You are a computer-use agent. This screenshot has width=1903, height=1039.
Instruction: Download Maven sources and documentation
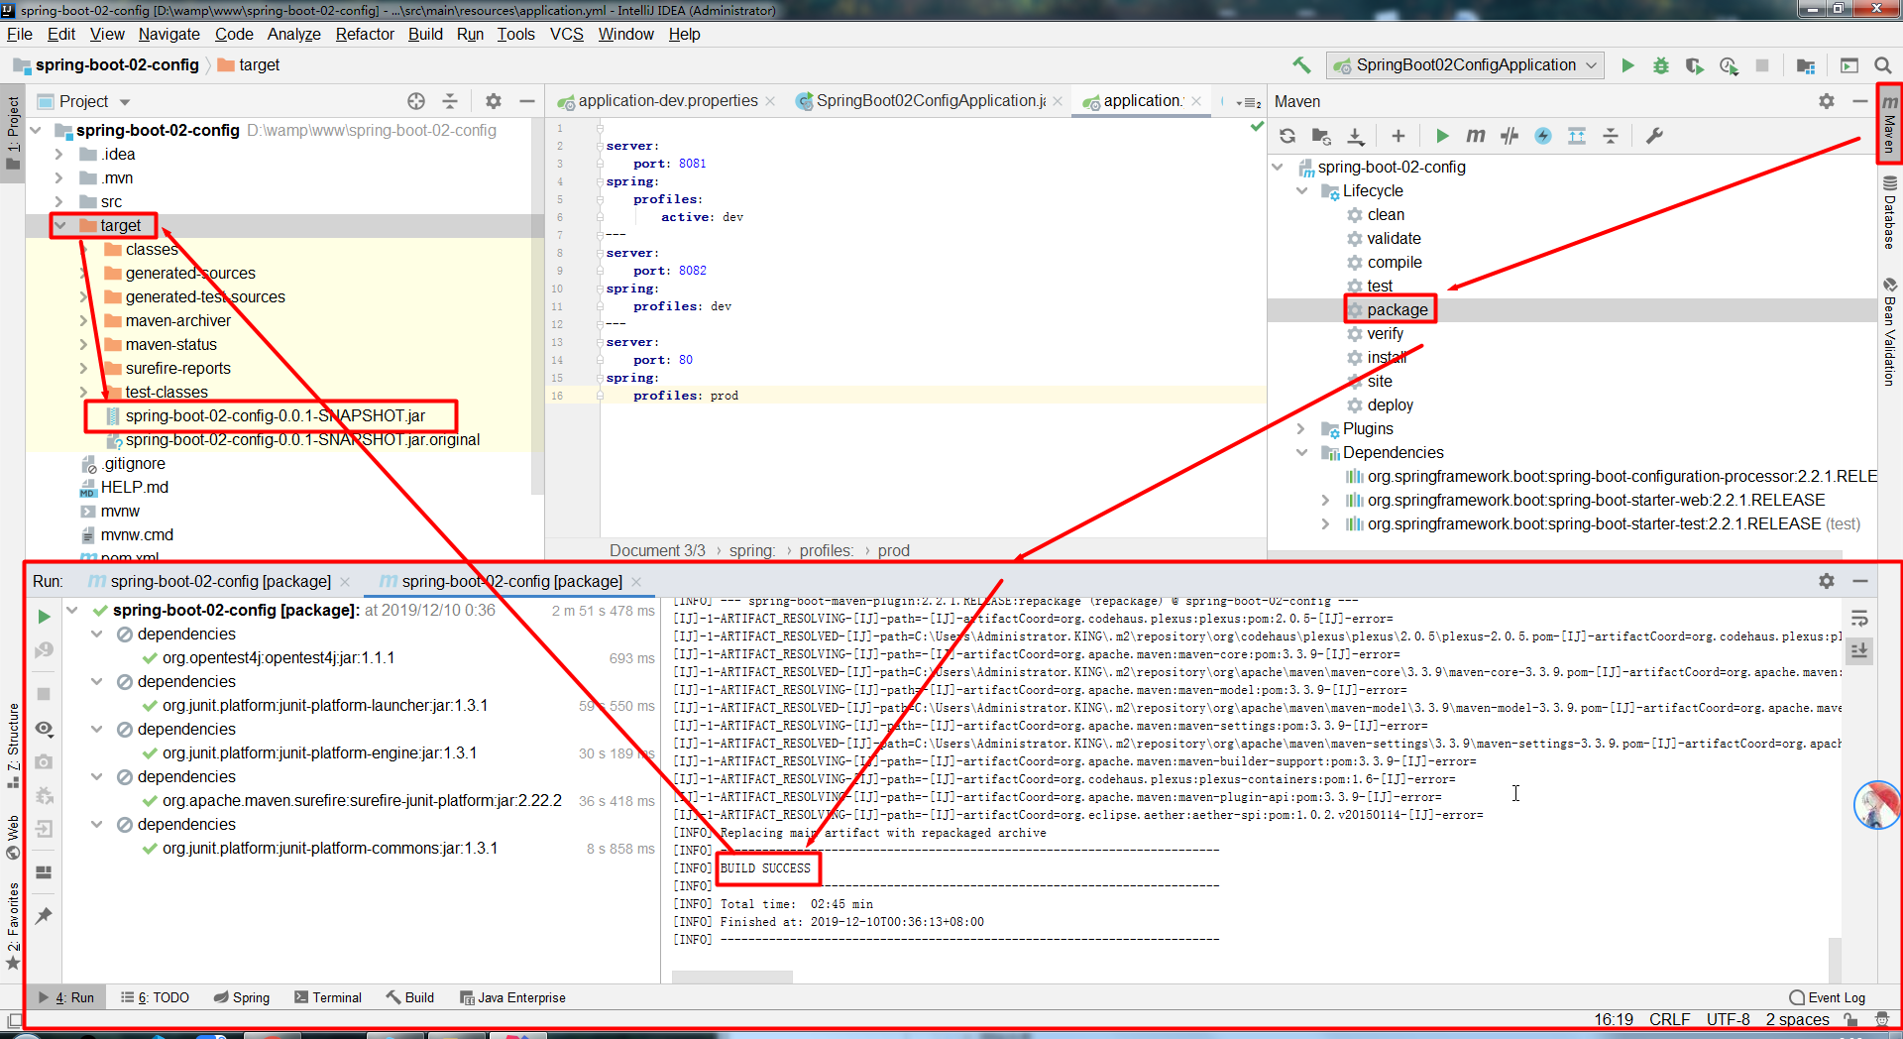1356,136
